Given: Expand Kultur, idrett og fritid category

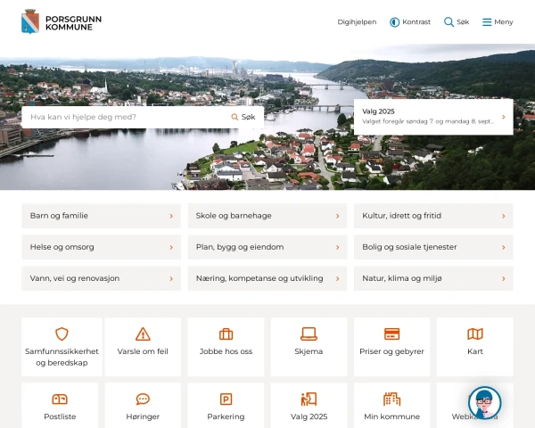Looking at the screenshot, I should point(433,216).
